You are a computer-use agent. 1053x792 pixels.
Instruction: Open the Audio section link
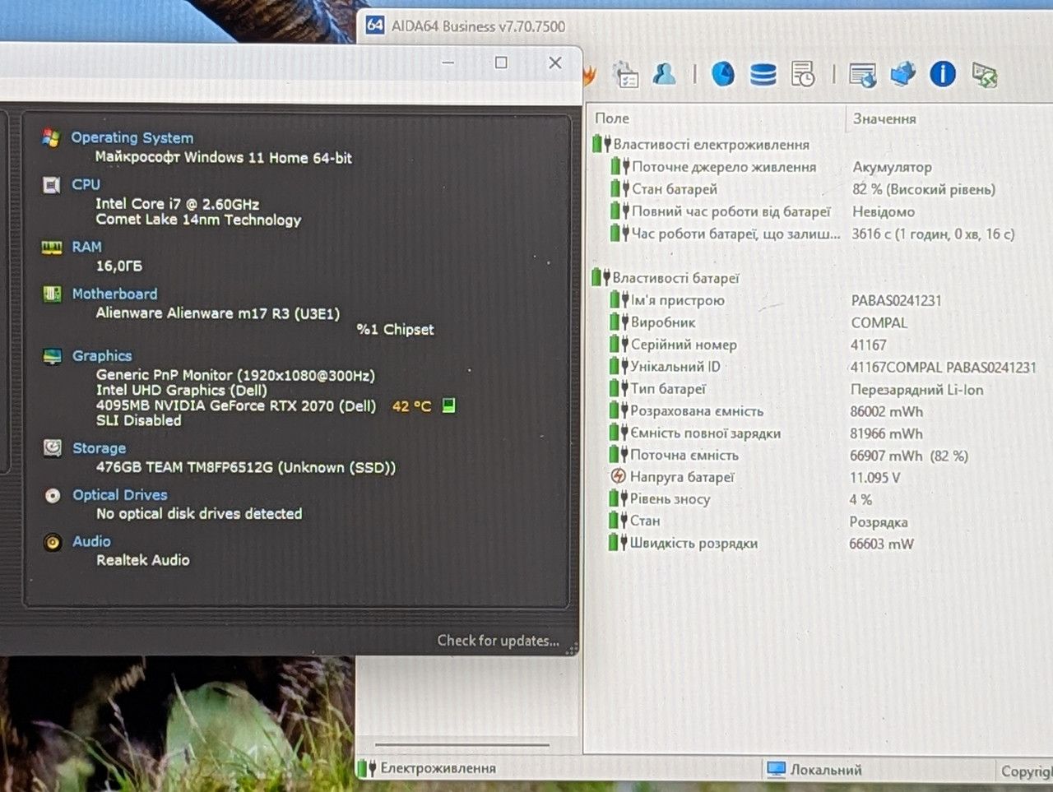tap(91, 541)
